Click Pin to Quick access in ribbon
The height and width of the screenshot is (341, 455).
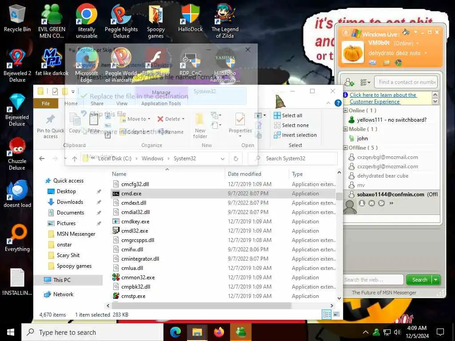[51, 127]
